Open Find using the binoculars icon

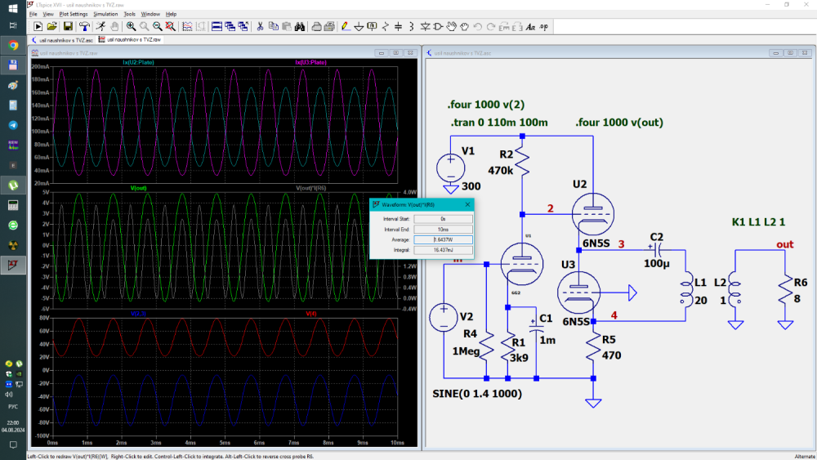pos(300,26)
